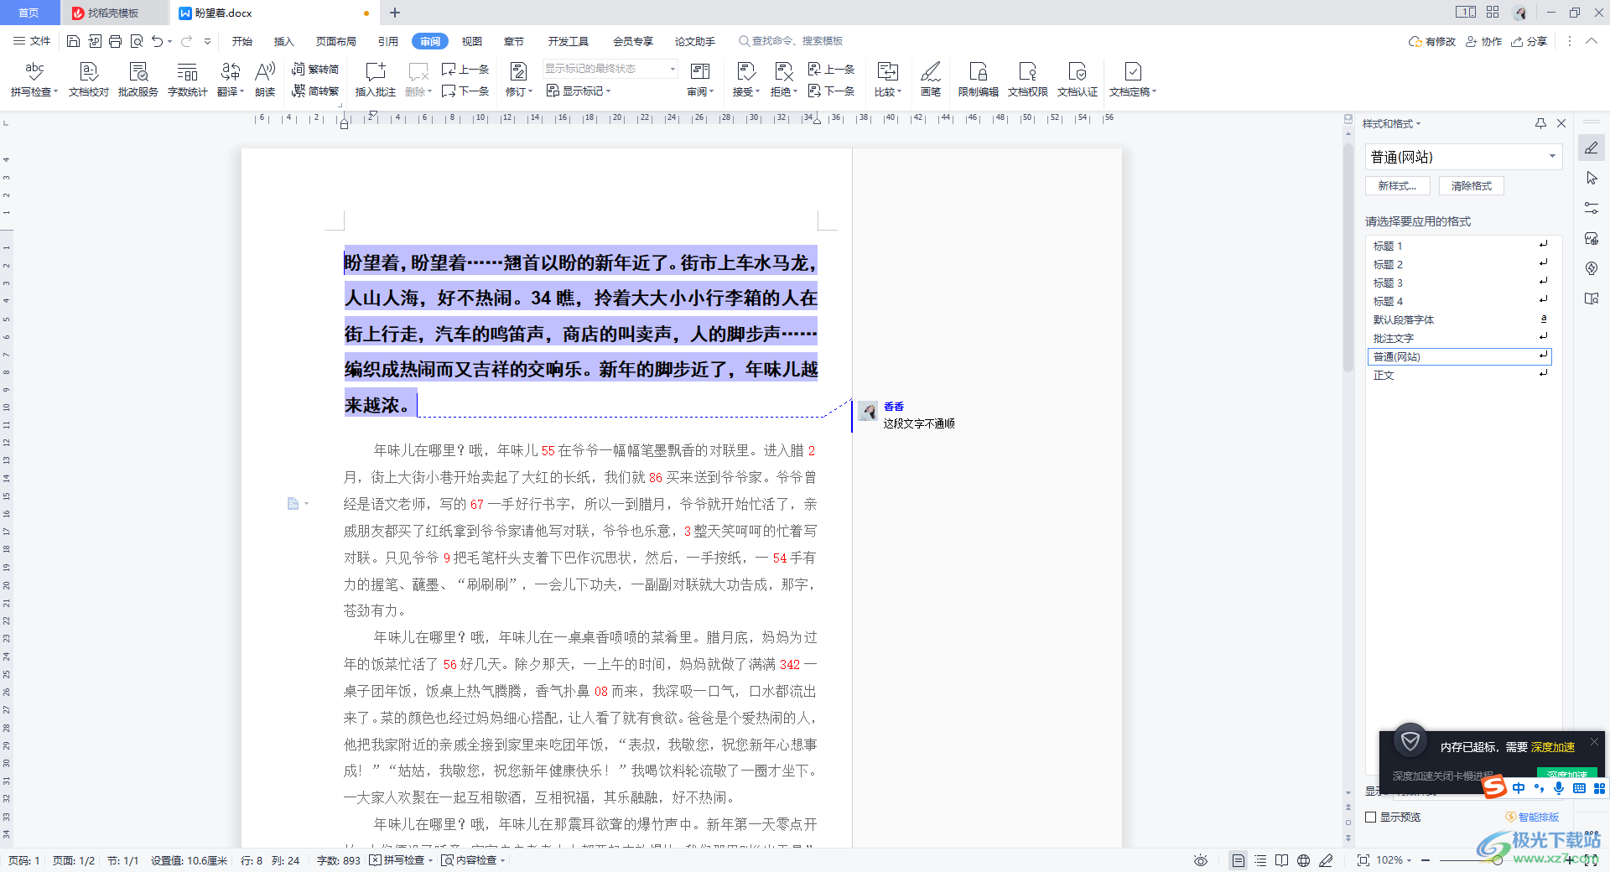The height and width of the screenshot is (872, 1610).
Task: Click the 这段文字不通顺 comment
Action: point(919,423)
